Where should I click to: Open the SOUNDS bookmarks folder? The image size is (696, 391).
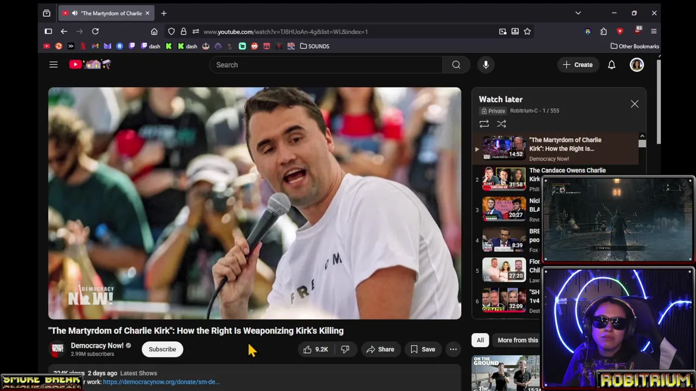coord(315,46)
